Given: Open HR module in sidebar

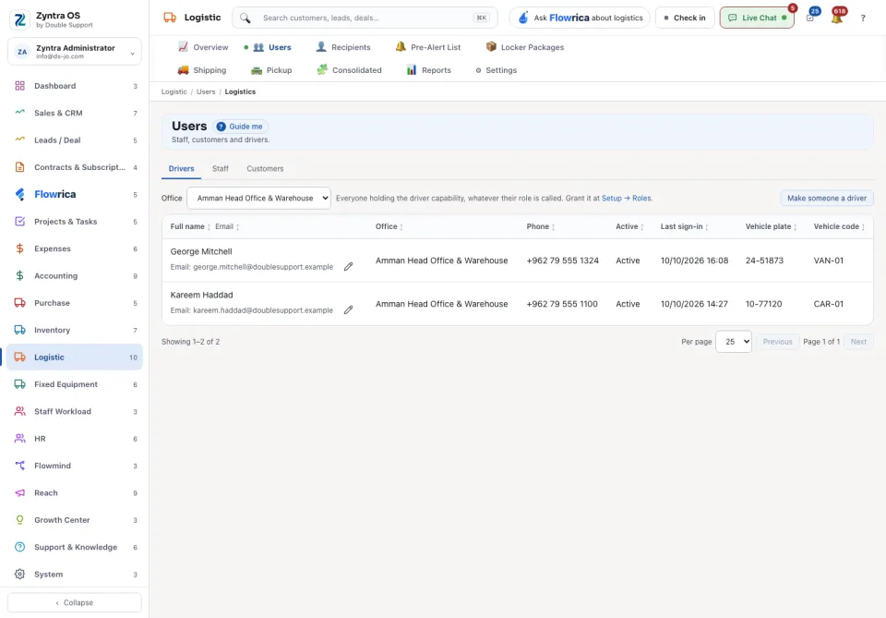Looking at the screenshot, I should tap(75, 439).
